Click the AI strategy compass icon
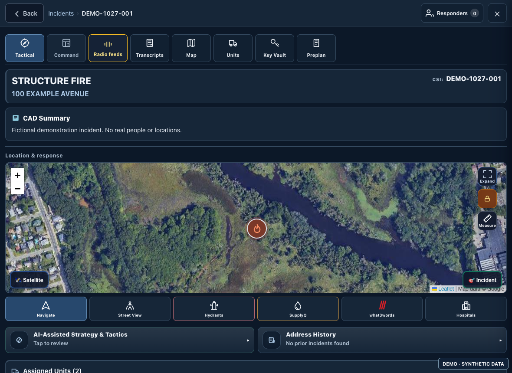This screenshot has height=373, width=512. (x=19, y=340)
